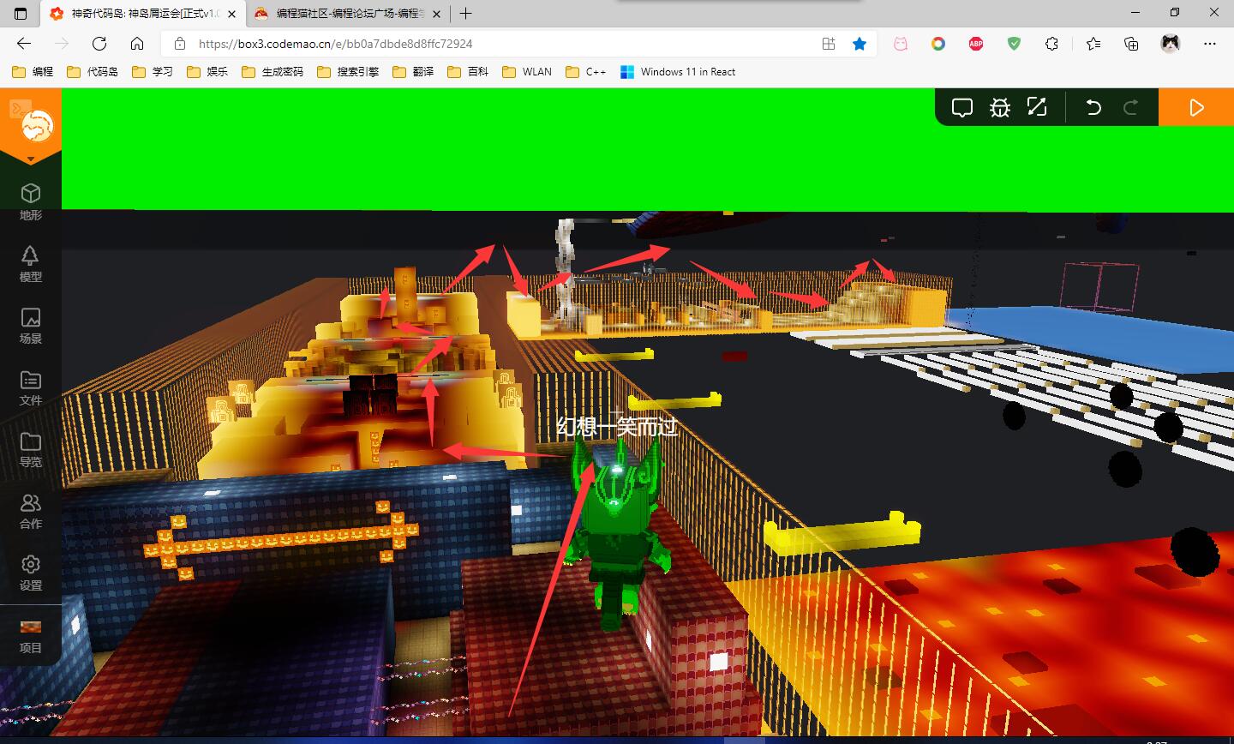Close the 神奇代码岛 tab

[231, 14]
